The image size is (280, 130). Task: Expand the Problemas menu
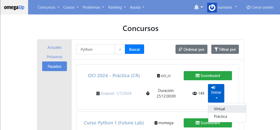94,7
